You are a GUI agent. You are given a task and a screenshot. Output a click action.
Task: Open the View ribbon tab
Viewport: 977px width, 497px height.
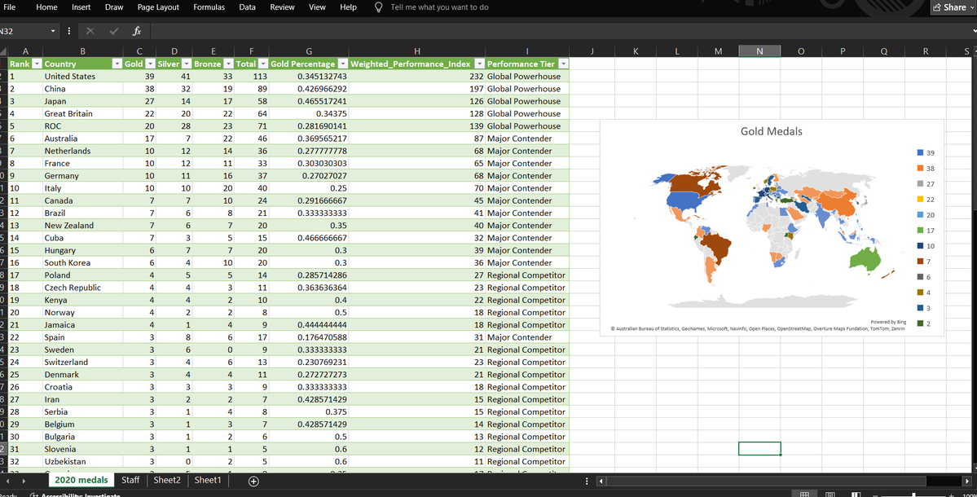pos(317,7)
